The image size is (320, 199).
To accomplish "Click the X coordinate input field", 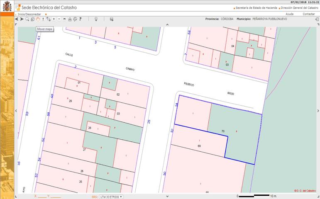I will 42,197.
